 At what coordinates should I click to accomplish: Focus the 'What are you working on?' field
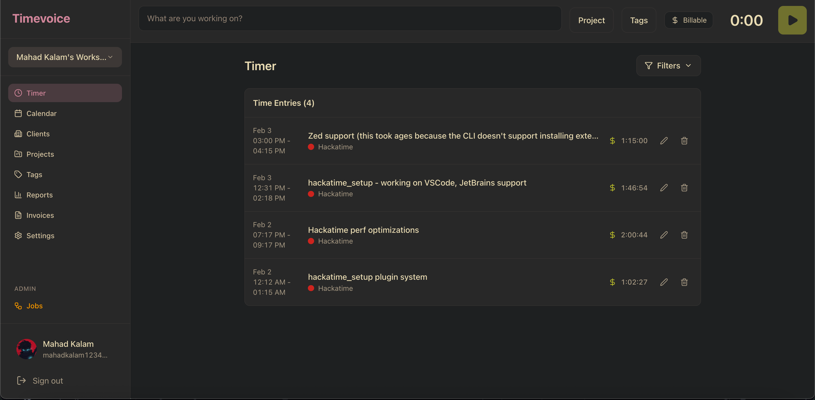pos(349,19)
